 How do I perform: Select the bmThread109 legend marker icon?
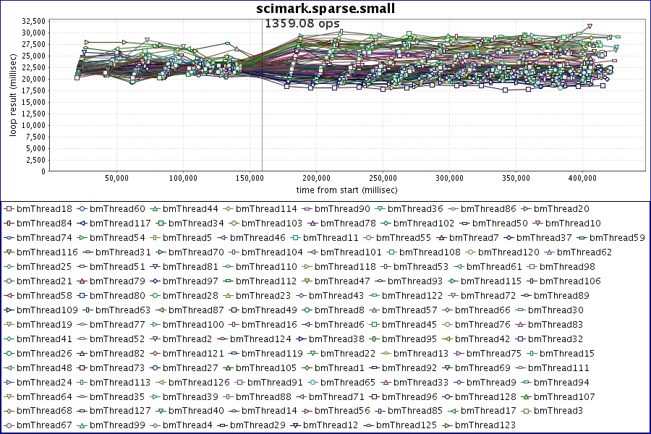click(9, 310)
